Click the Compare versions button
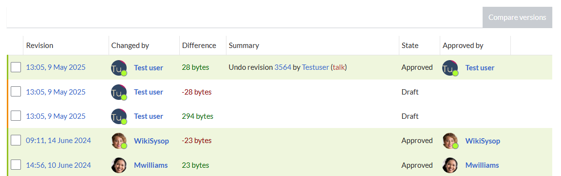This screenshot has height=176, width=561. pos(517,17)
